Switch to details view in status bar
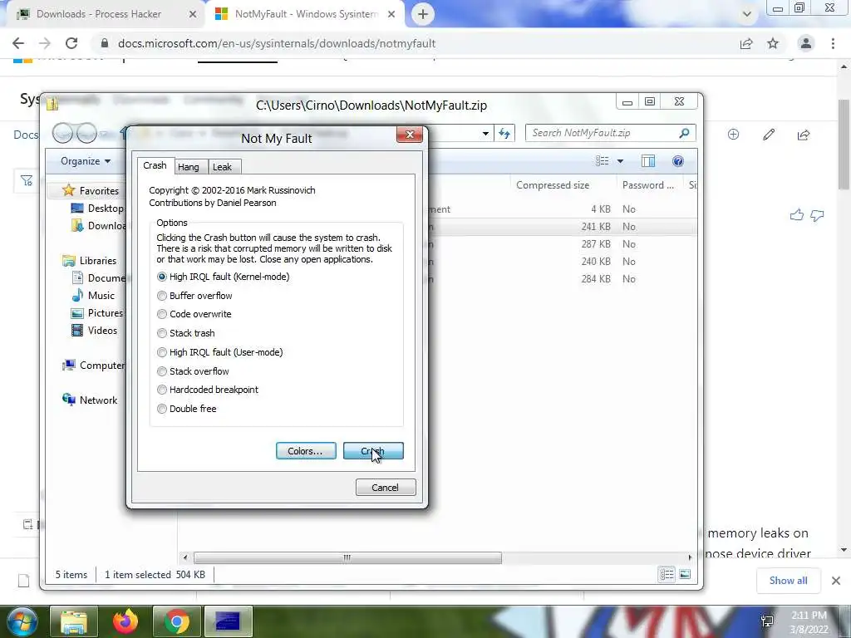 click(667, 575)
